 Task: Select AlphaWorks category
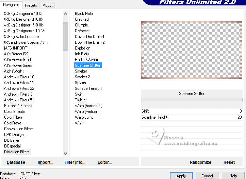pos(14,71)
